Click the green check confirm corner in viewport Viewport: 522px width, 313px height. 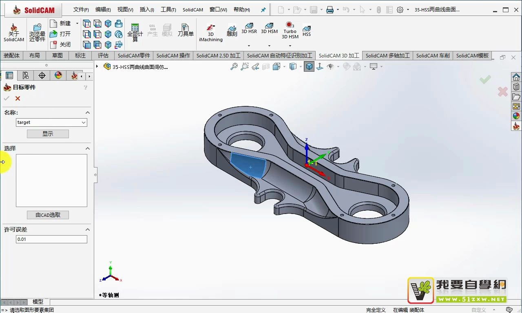tap(485, 79)
